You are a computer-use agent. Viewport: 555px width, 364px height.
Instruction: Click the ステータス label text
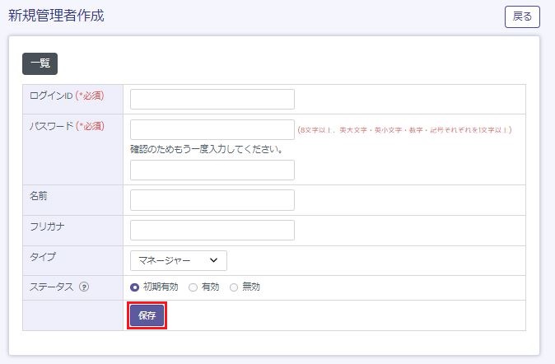point(51,287)
